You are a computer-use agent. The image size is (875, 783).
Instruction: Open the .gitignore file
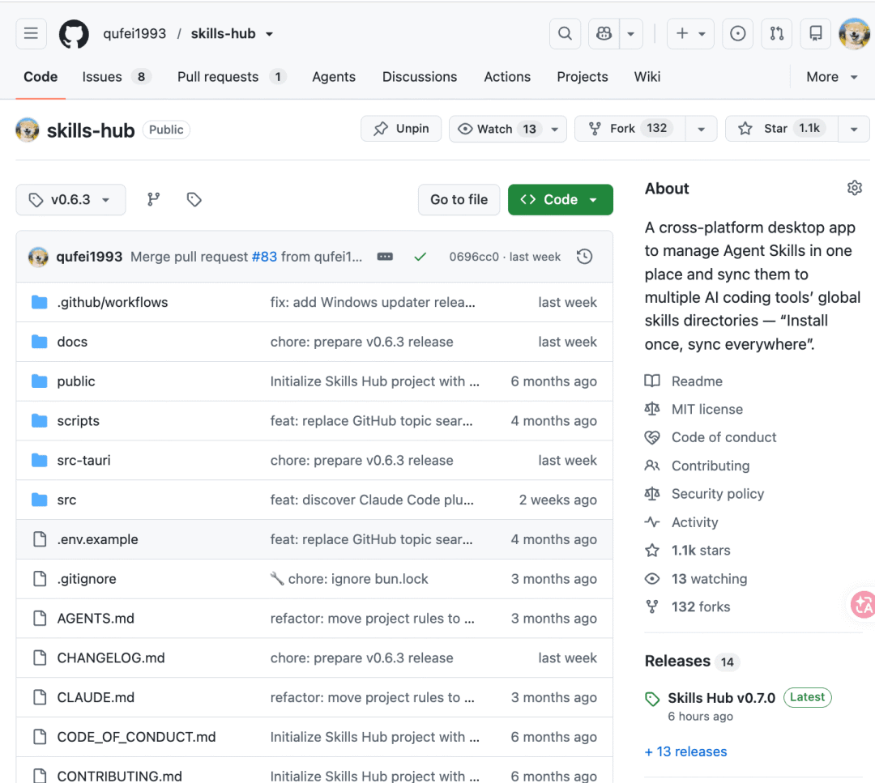point(87,579)
